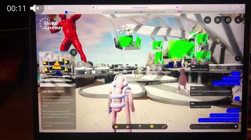Open sidebar dropdown arrow in Safari toolbar
251x140 pixels.
pos(51,8)
